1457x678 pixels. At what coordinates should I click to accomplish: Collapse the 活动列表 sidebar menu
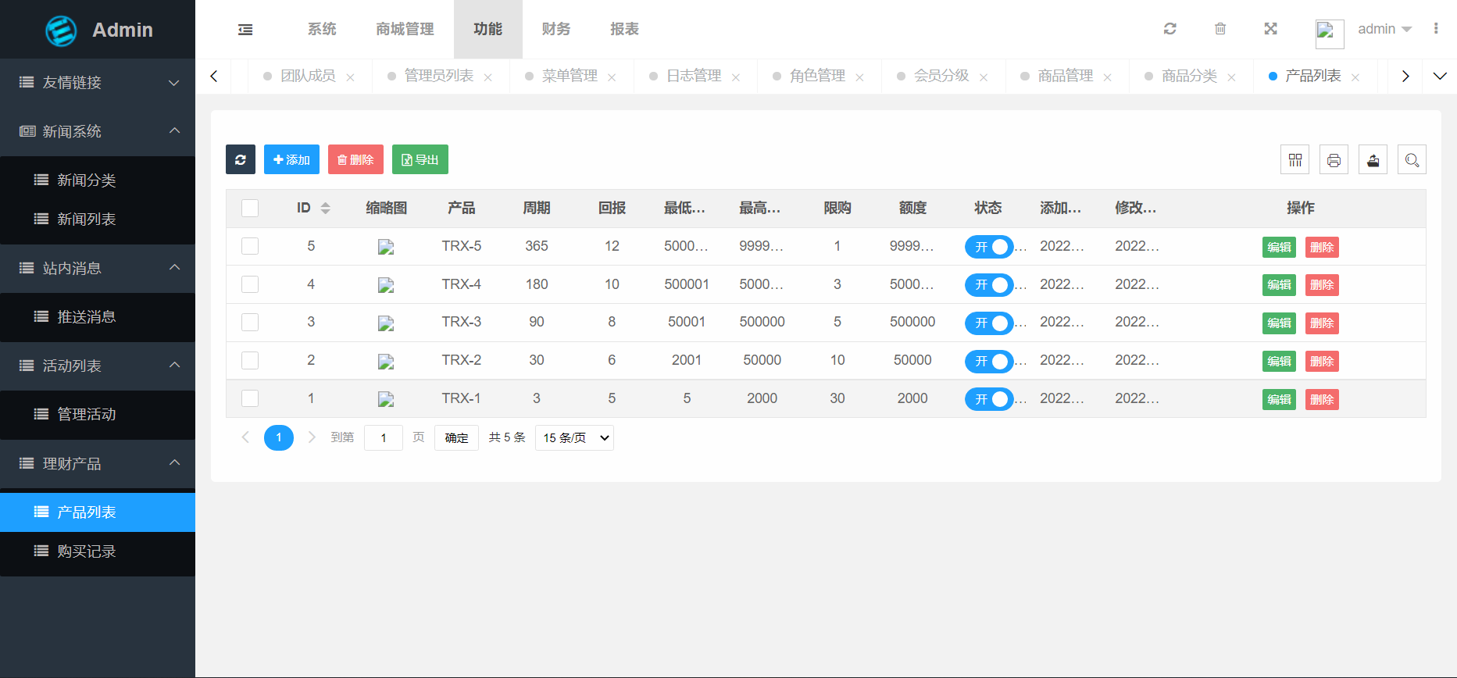[98, 366]
